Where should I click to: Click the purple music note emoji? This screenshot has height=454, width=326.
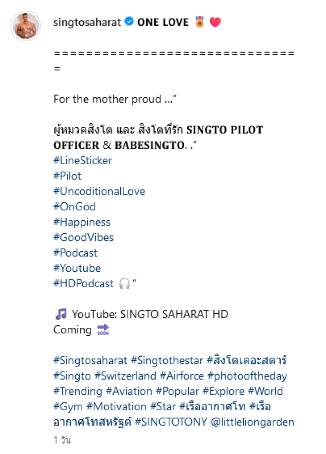pyautogui.click(x=60, y=314)
